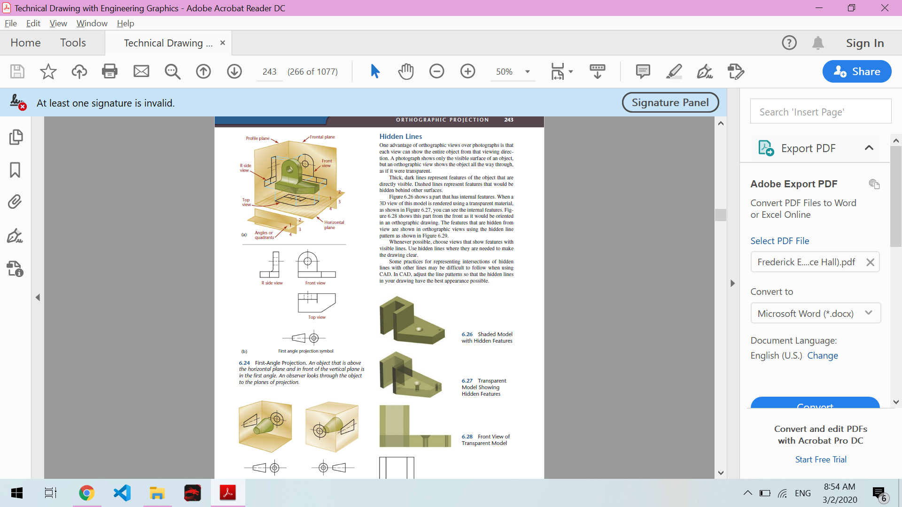The image size is (902, 507).
Task: Collapse the left navigation pane arrow
Action: 38,297
